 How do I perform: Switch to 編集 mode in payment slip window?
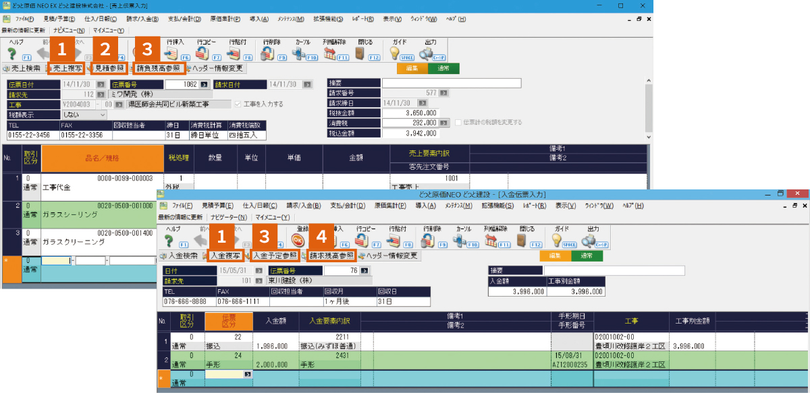click(555, 256)
